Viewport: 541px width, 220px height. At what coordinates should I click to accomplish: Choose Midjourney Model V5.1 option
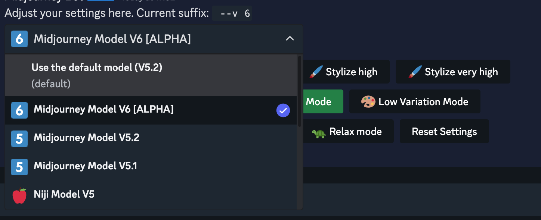151,167
